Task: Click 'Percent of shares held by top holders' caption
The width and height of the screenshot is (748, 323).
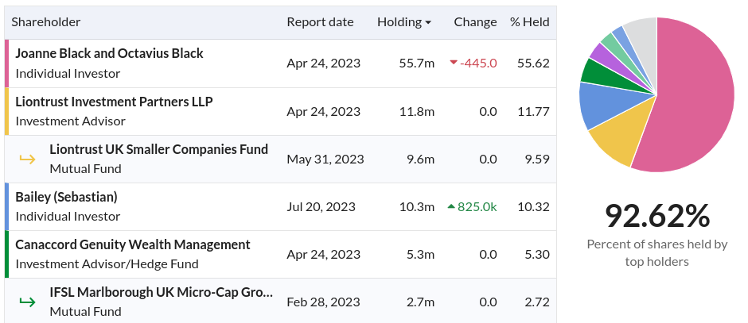Action: point(656,252)
